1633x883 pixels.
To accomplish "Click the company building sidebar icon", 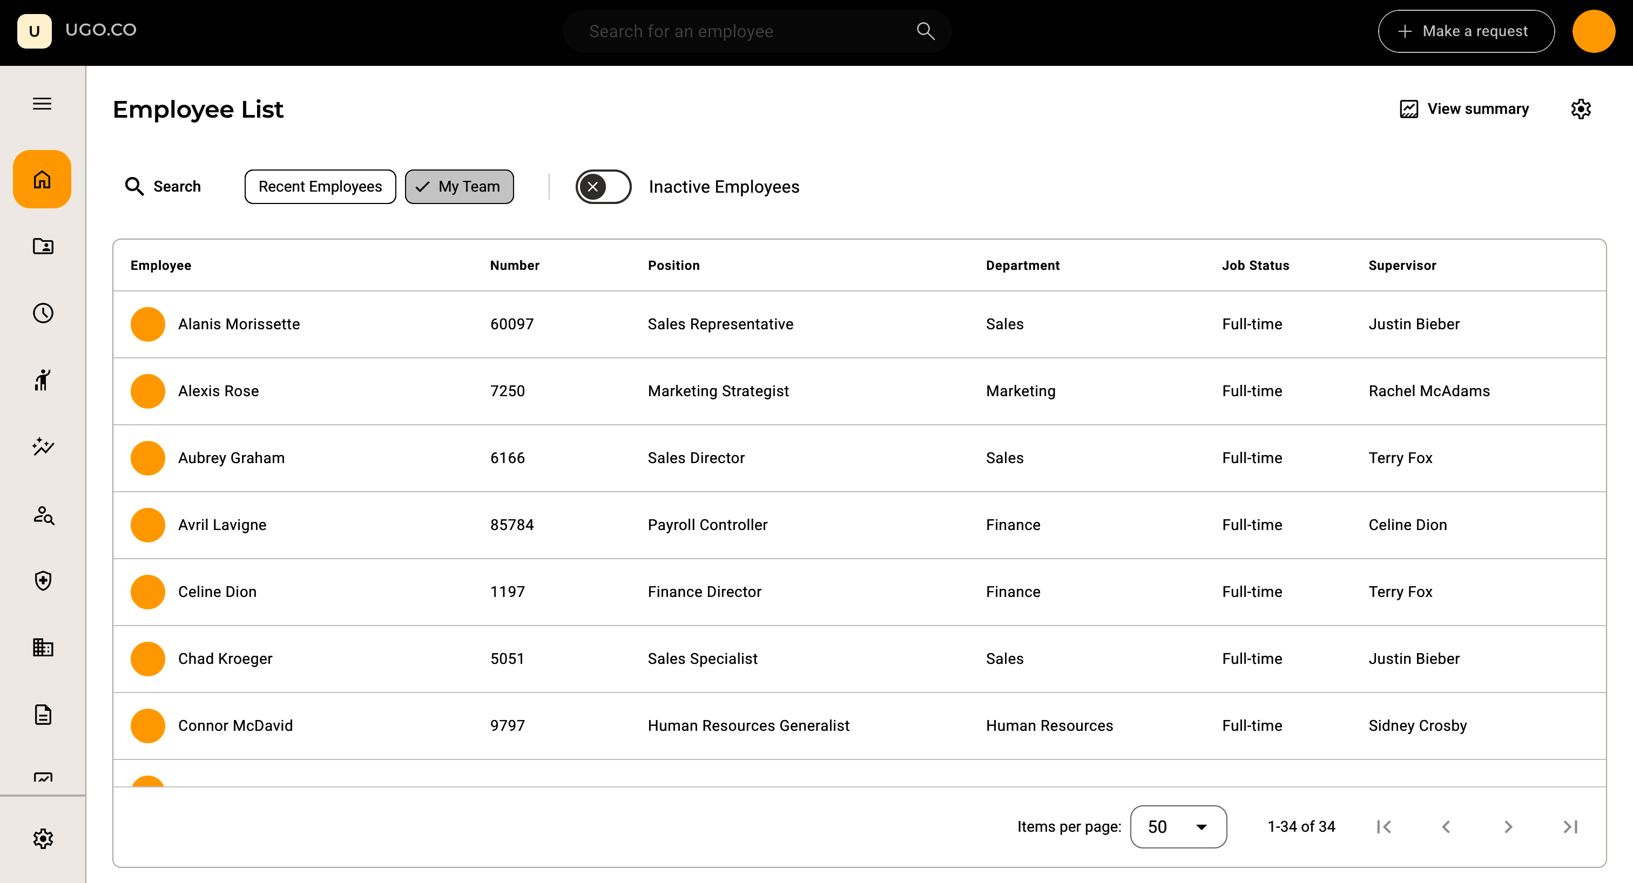I will (43, 647).
